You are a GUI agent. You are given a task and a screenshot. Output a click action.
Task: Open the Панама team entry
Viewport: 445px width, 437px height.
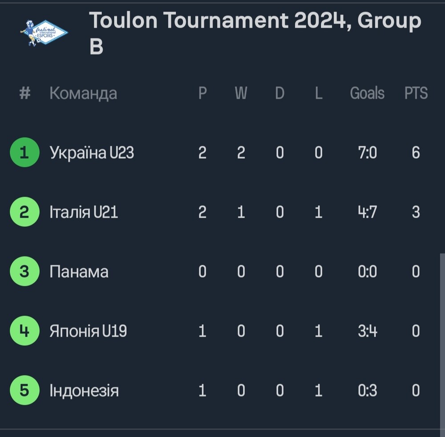tap(79, 272)
